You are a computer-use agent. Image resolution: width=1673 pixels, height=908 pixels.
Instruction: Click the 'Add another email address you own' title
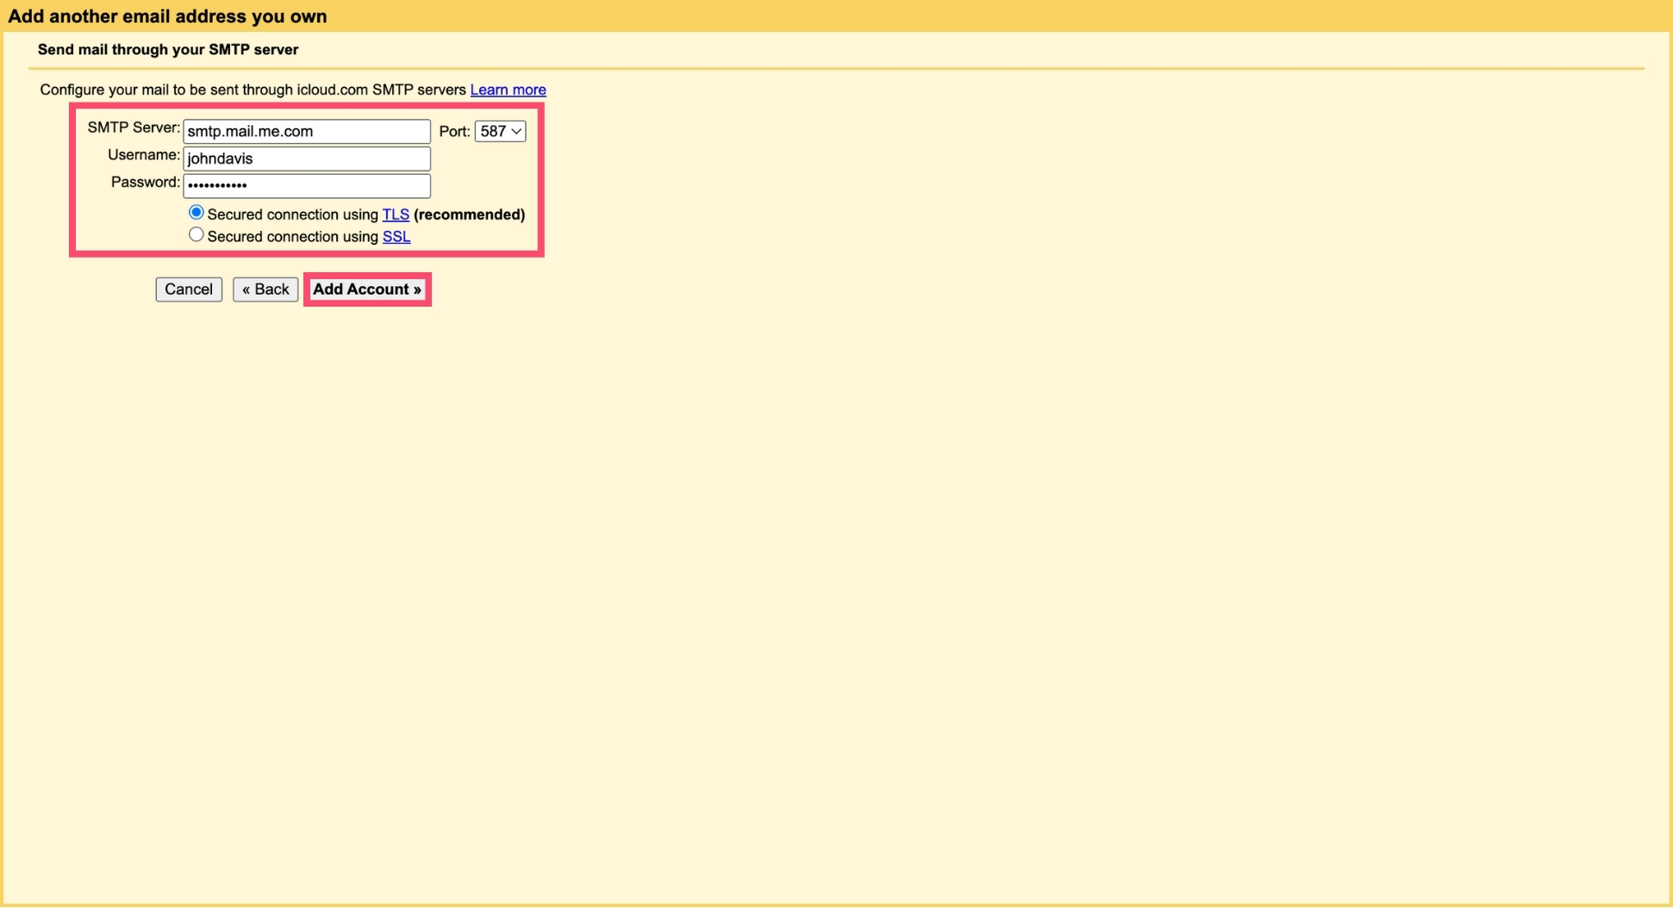(x=167, y=16)
